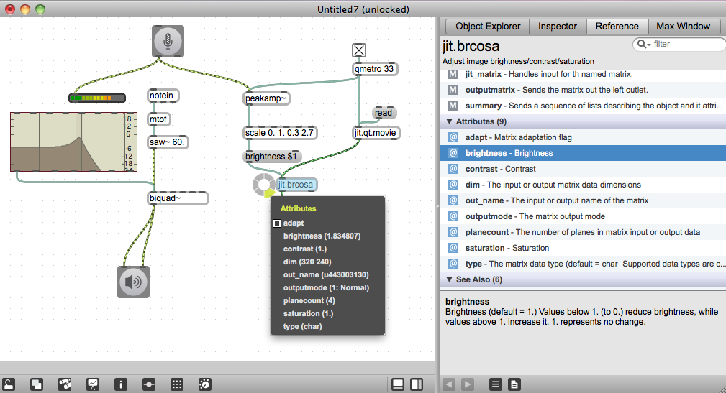Click the speaker audio output (ezdac~) object

(x=133, y=282)
